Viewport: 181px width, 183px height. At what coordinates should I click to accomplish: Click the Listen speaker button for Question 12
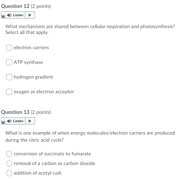15,15
